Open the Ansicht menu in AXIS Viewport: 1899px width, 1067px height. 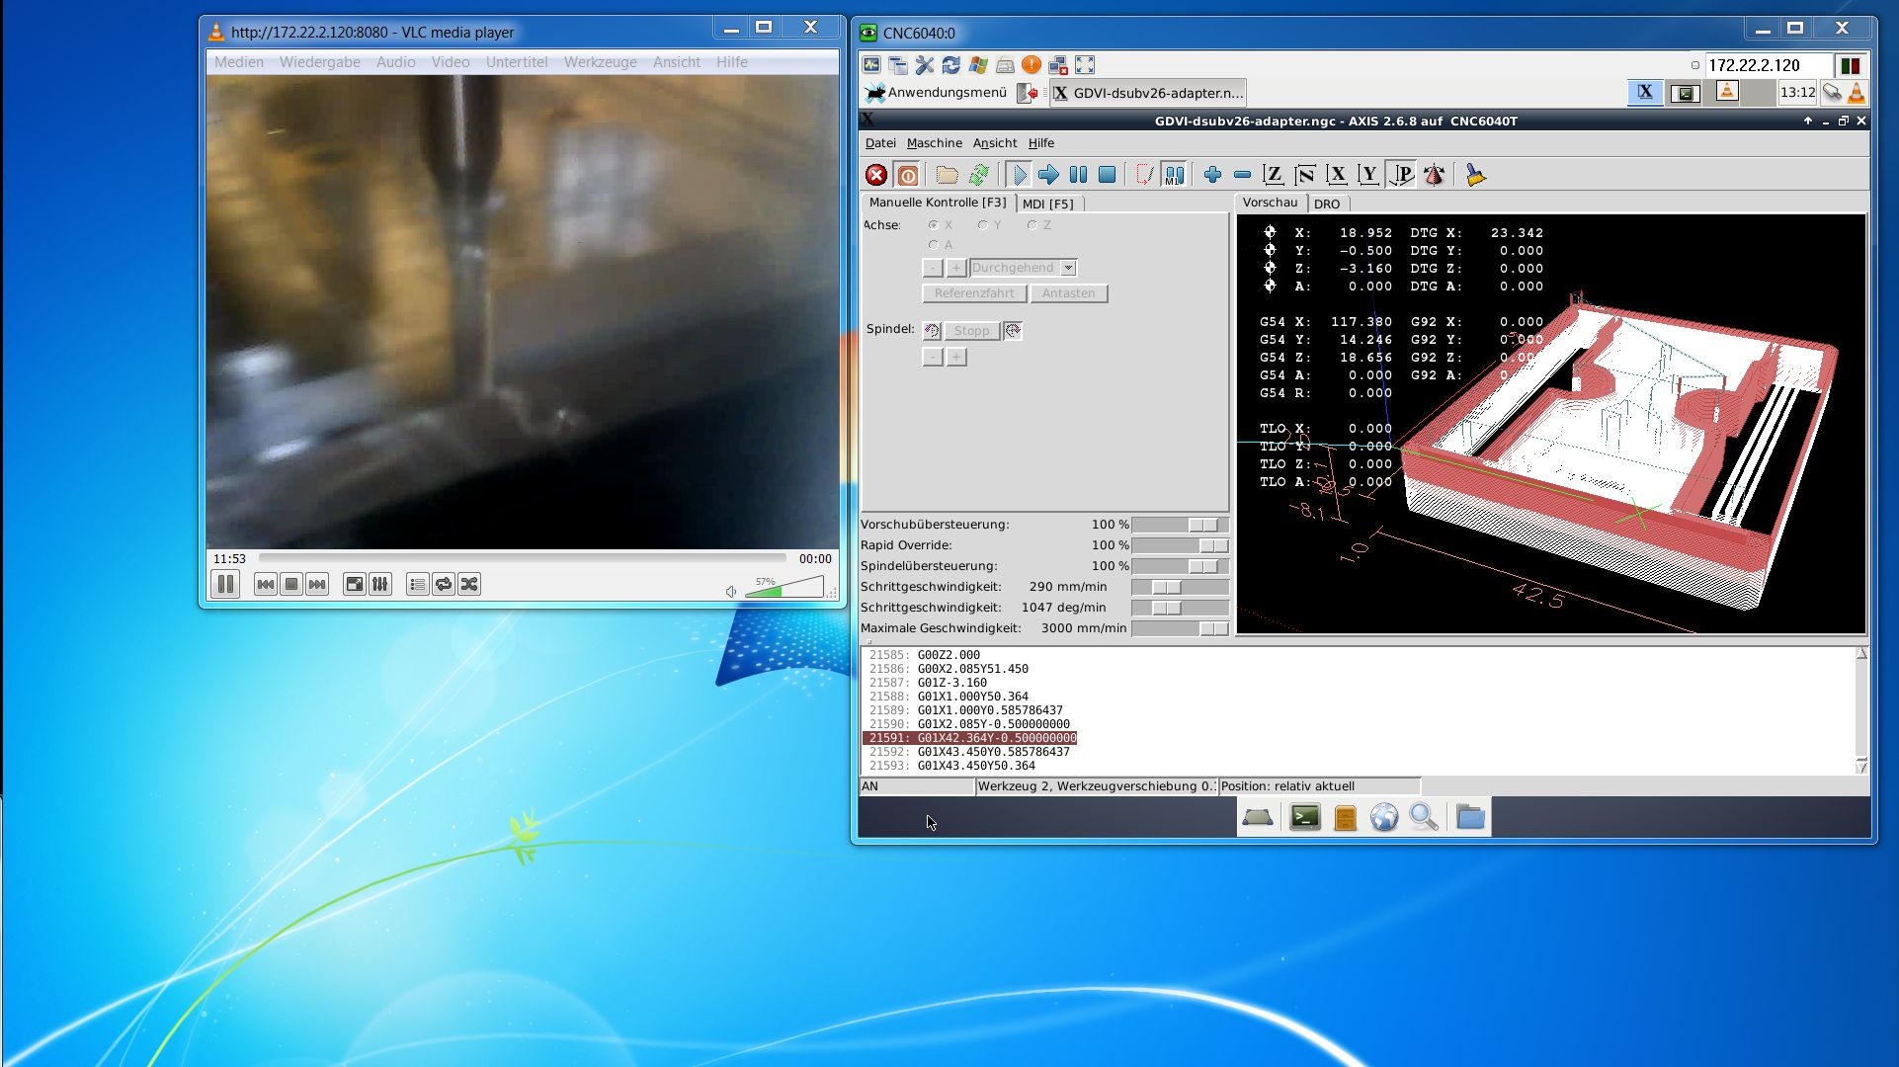point(994,143)
